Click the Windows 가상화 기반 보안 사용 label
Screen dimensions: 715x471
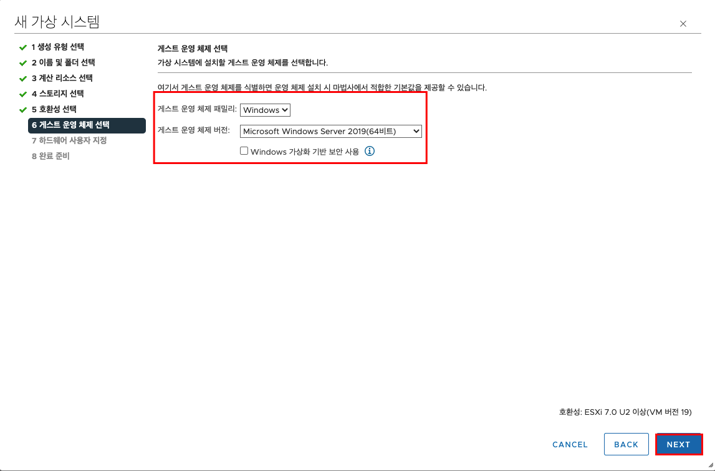point(305,152)
